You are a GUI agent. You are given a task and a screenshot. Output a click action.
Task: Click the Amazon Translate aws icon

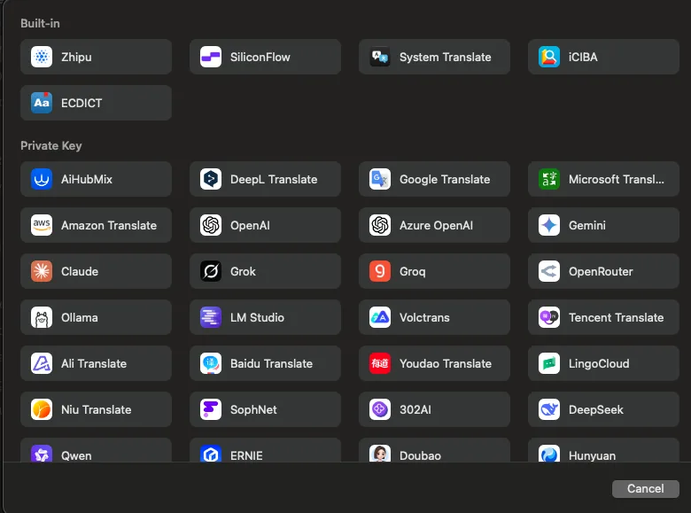click(x=42, y=225)
